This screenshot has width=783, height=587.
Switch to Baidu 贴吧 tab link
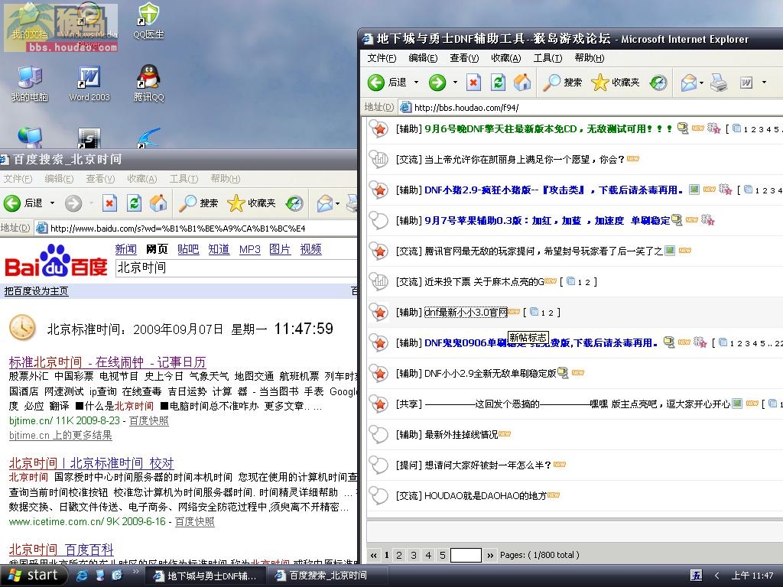pyautogui.click(x=188, y=249)
